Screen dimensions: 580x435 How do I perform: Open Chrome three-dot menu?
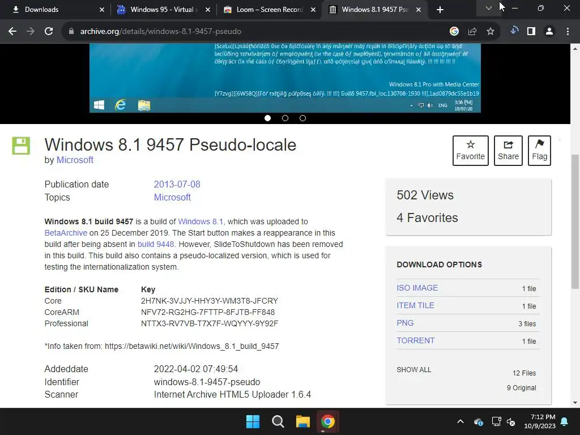pos(568,32)
